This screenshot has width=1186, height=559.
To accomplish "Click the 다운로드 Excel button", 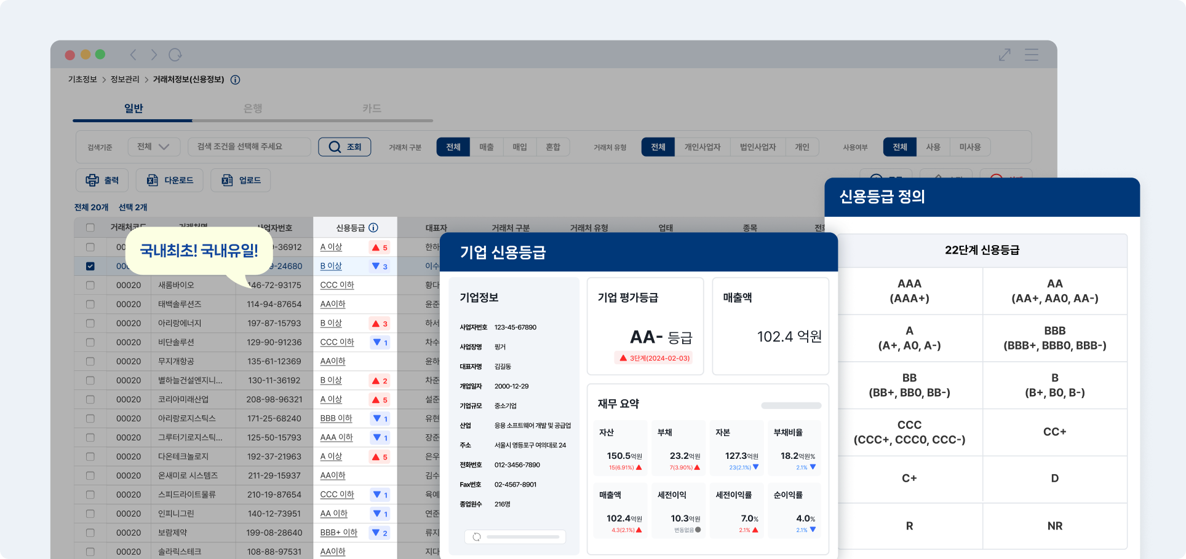I will pos(170,180).
